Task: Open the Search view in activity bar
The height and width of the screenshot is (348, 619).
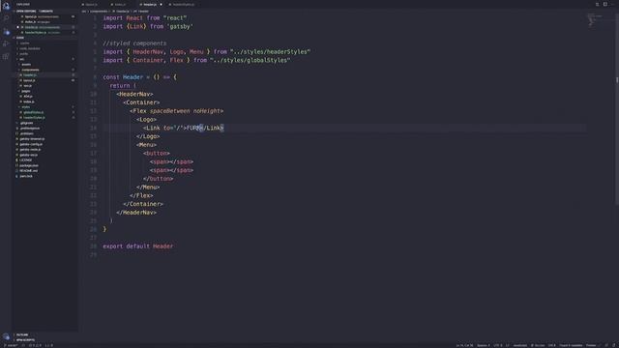Action: [6, 18]
